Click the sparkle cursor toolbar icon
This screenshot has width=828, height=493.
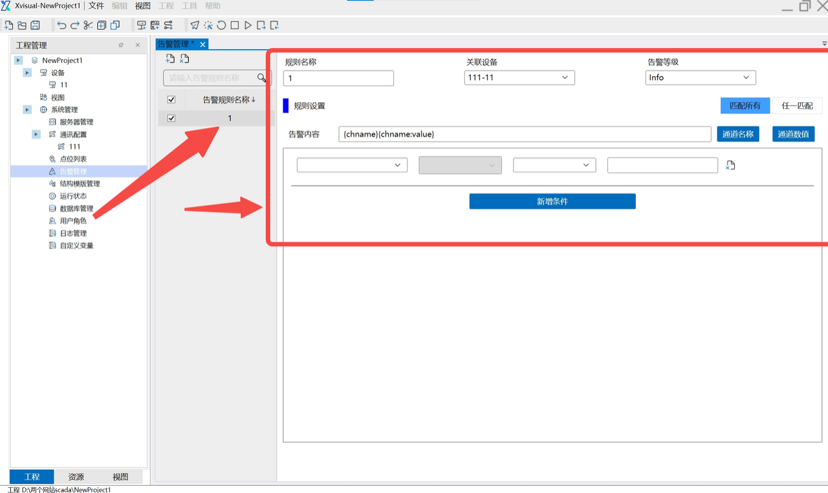tap(208, 25)
